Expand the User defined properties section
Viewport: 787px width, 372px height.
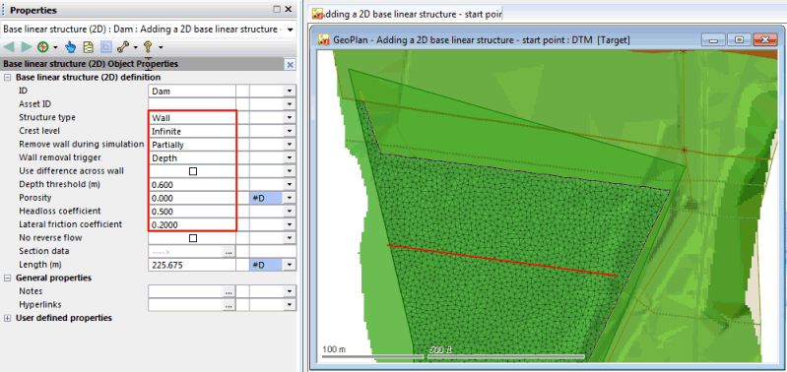tap(8, 318)
